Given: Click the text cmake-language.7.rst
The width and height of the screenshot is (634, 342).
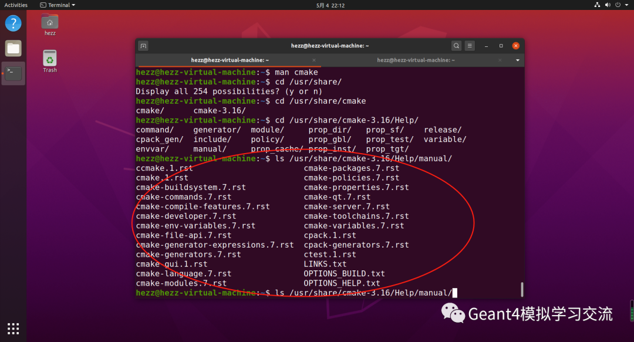Looking at the screenshot, I should pos(184,274).
